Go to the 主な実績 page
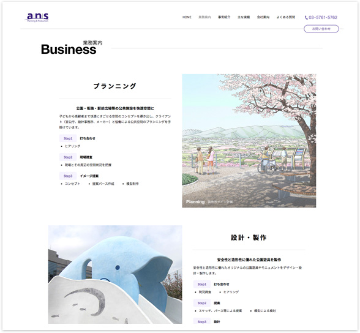360x333 pixels. 244,17
